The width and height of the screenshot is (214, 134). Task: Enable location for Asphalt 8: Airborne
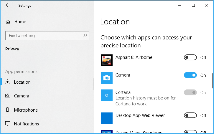coord(190,58)
